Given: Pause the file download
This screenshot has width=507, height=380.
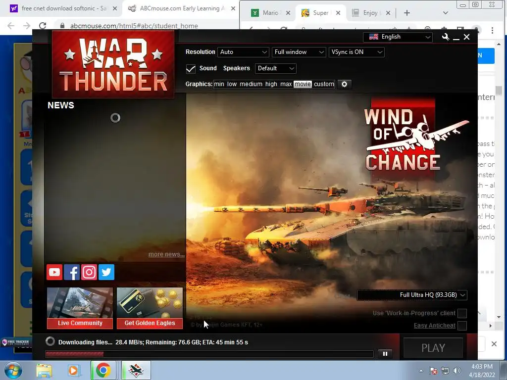Looking at the screenshot, I should [385, 353].
